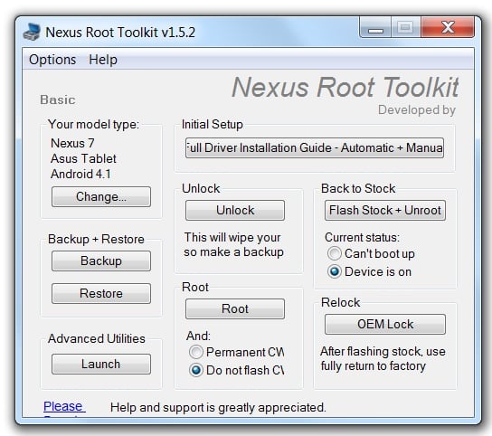The width and height of the screenshot is (492, 436).
Task: Launch Advanced Utilities
Action: click(x=101, y=365)
